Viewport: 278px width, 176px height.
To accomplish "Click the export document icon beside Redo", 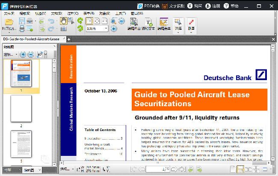I will coord(42,29).
